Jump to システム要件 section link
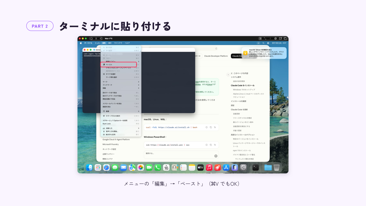 click(236, 77)
